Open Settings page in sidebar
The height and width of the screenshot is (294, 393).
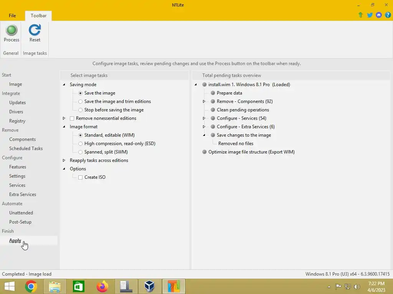click(x=17, y=176)
